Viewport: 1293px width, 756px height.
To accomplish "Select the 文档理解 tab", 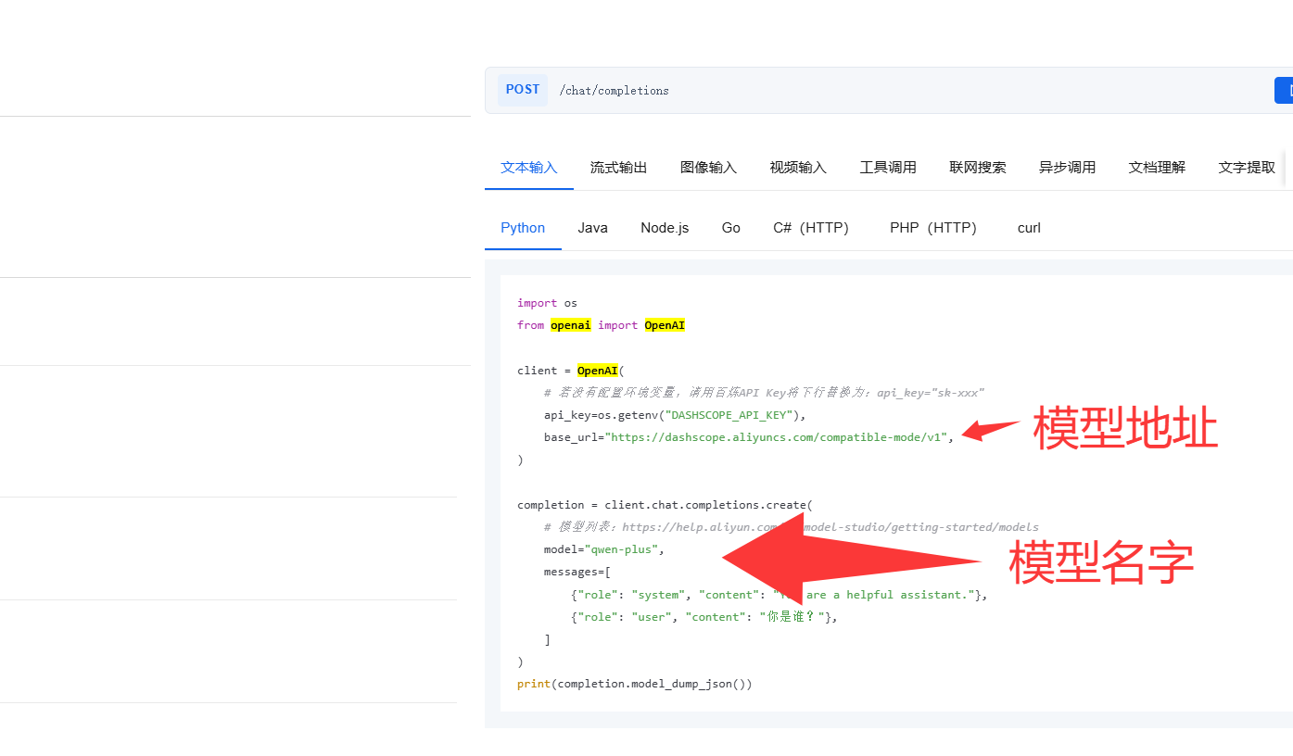I will click(x=1157, y=168).
